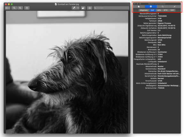Click the file title in the window title bar
The height and width of the screenshot is (137, 185).
click(x=68, y=4)
